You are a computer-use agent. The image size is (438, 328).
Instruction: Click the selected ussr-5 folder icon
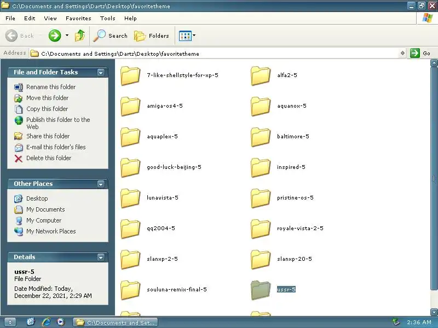click(261, 290)
